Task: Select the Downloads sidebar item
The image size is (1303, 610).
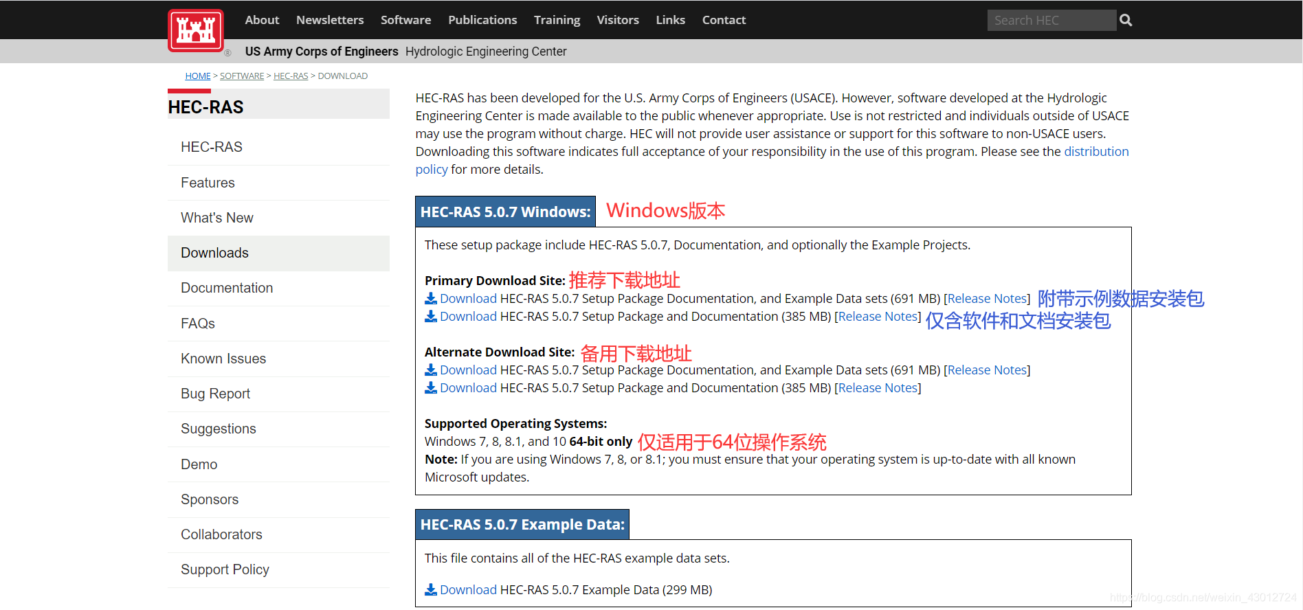Action: tap(278, 253)
